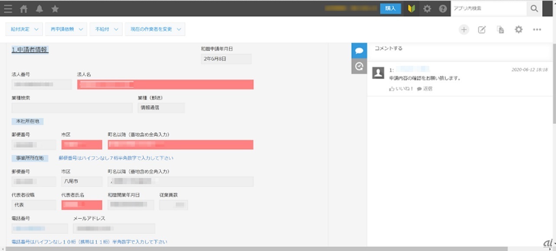The width and height of the screenshot is (556, 251).
Task: Open the notifications bell
Action: [40, 9]
